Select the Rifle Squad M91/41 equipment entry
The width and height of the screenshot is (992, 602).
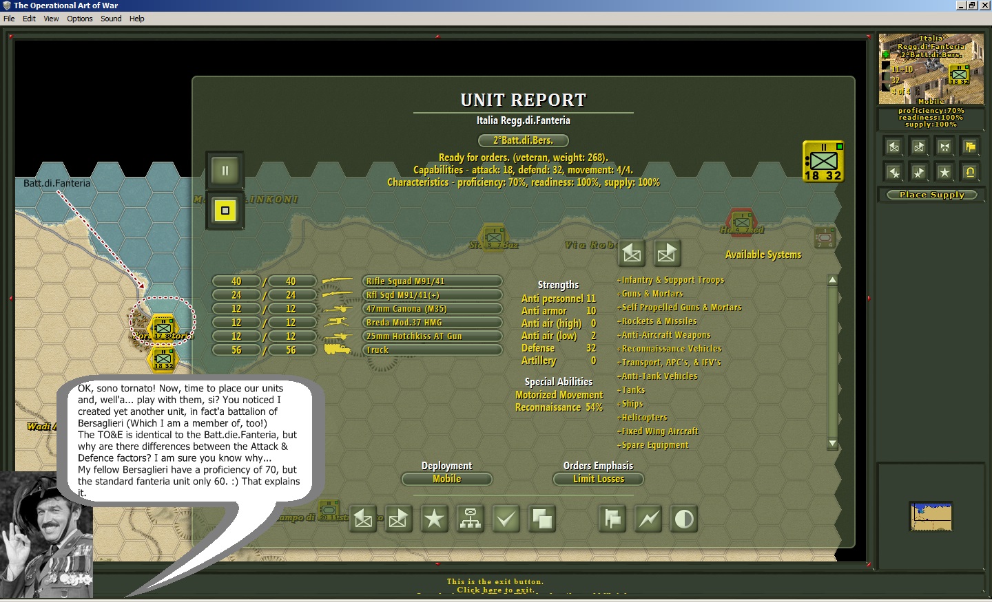click(x=433, y=281)
